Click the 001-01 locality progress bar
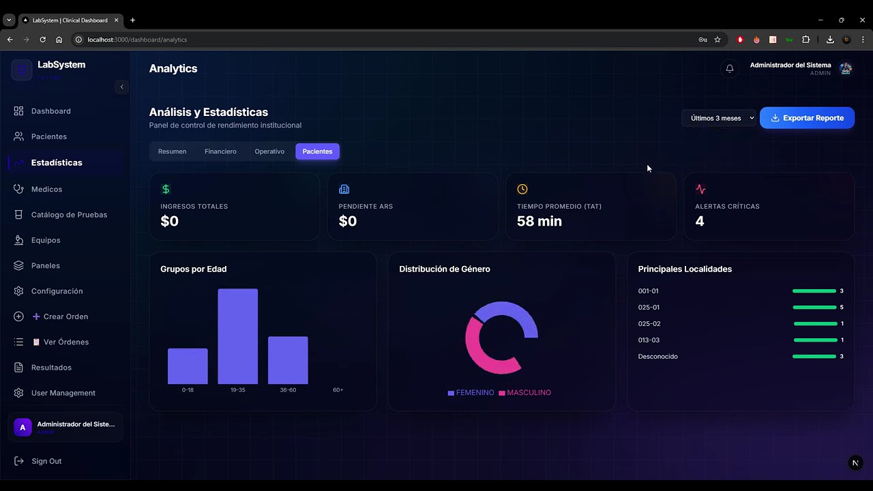Screen dimensions: 873x491 pyautogui.click(x=814, y=291)
